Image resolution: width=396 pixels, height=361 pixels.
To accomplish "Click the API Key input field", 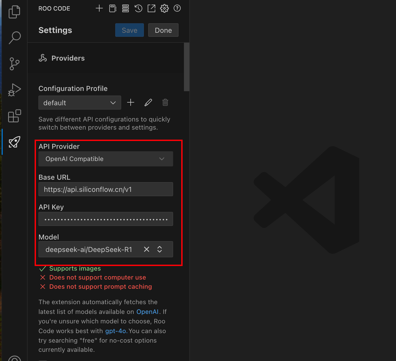I will [106, 219].
